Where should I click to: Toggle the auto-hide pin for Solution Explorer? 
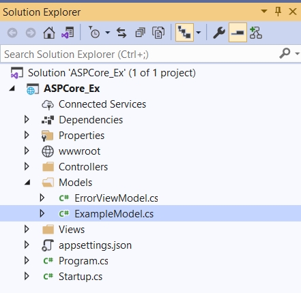click(278, 12)
